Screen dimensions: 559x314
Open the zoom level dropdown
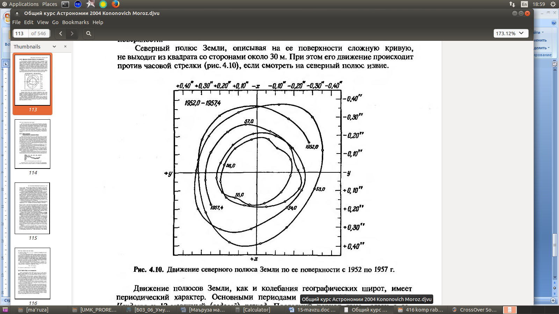[510, 33]
